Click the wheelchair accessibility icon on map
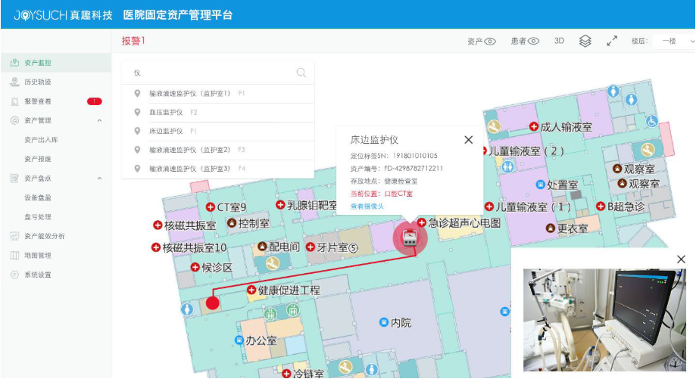 tap(651, 121)
